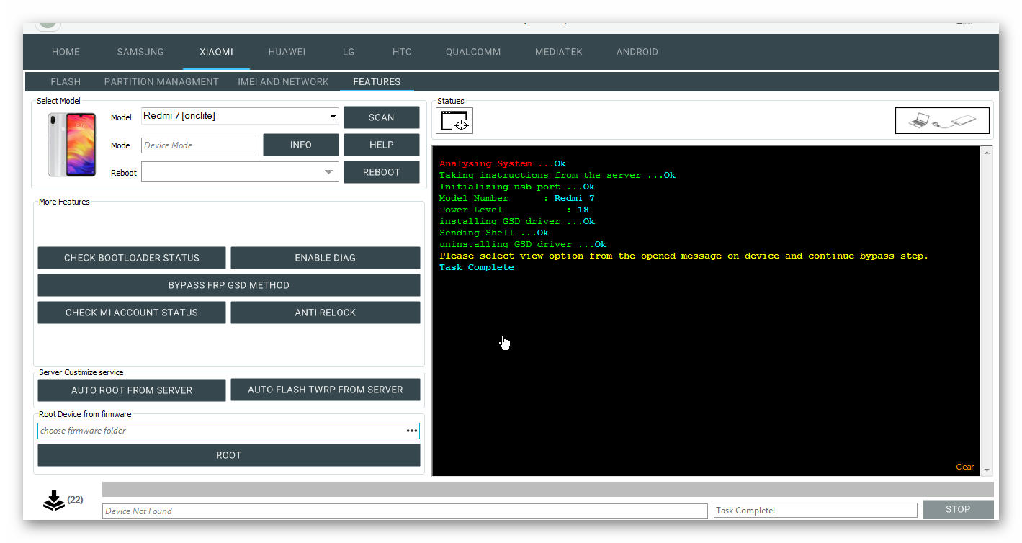Image resolution: width=1022 pixels, height=543 pixels.
Task: Click the ROOT button
Action: click(229, 455)
